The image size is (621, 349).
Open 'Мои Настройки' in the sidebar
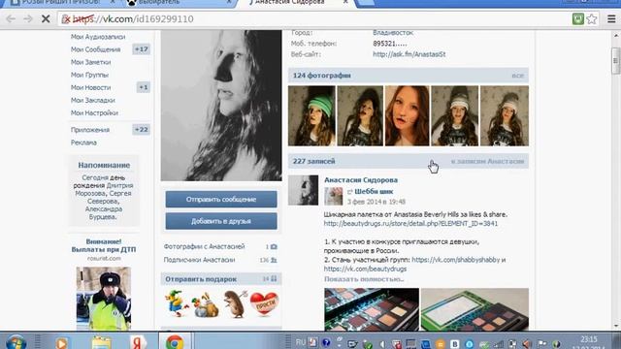94,112
